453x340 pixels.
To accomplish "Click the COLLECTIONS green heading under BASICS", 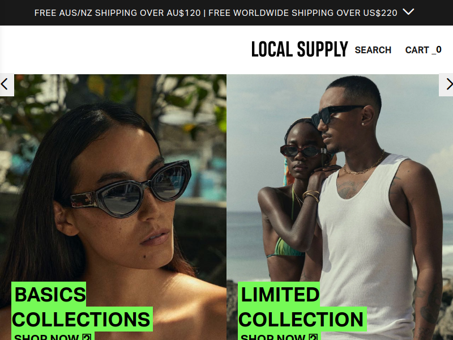I will (82, 319).
